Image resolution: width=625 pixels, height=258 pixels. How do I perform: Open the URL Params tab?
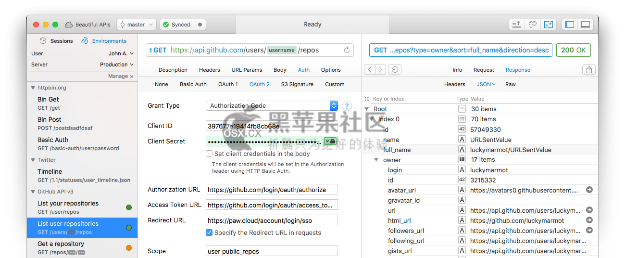(x=247, y=70)
